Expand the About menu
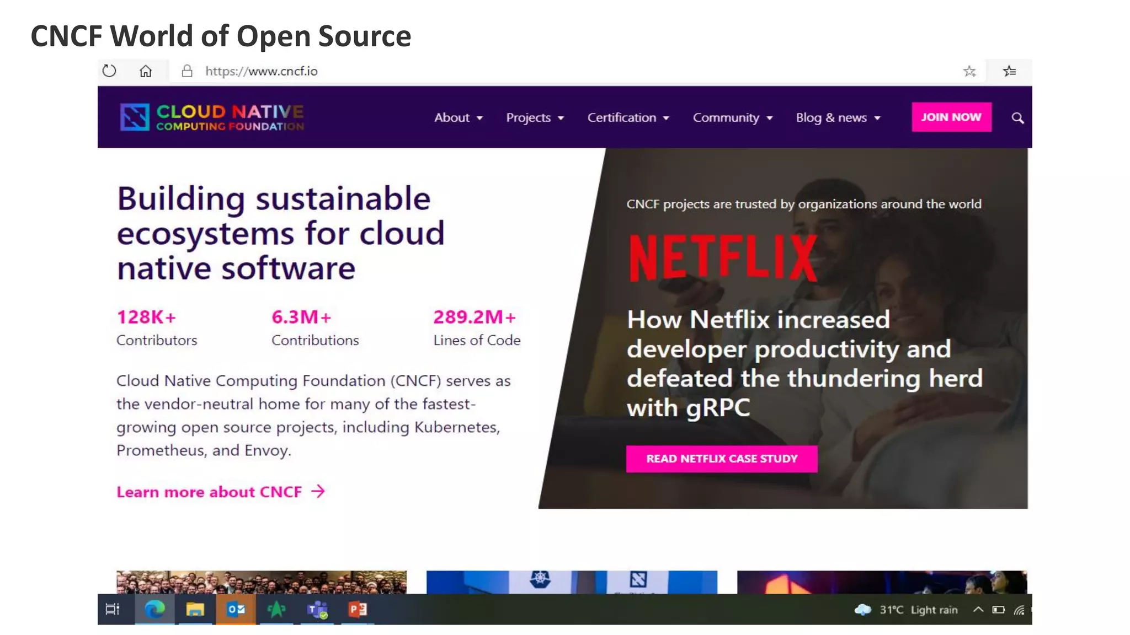Viewport: 1130px width, 635px height. coord(458,117)
